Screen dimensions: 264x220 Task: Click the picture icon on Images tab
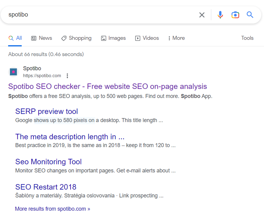(104, 38)
